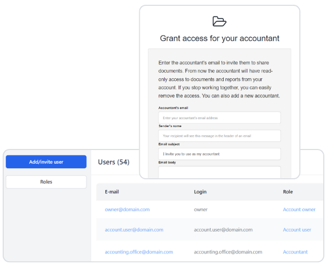
Task: Click the Add/invite user button
Action: click(x=46, y=162)
